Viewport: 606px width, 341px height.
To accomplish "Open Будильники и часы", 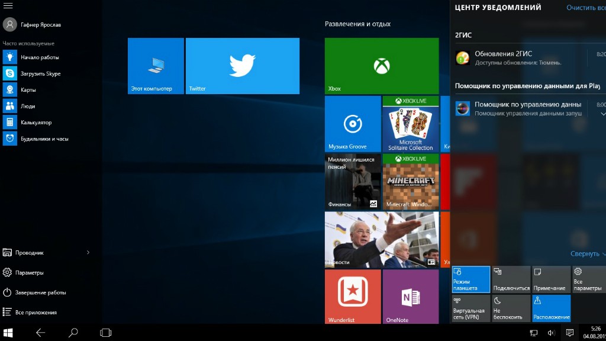I will 36,139.
